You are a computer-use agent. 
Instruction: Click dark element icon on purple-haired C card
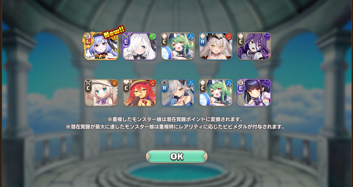(x=267, y=36)
